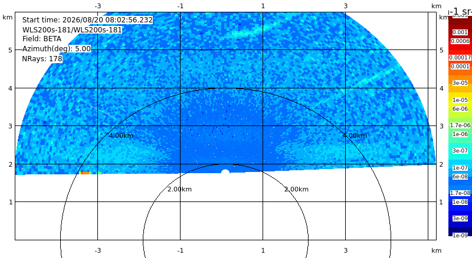Select the WLS200s-181 instrument name label
The image size is (472, 258).
pos(72,30)
